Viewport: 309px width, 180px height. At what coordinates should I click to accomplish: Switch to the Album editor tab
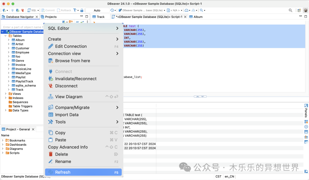[196, 17]
